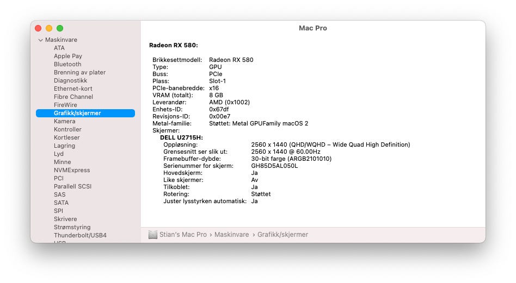Select Skrivere in the sidebar

[65, 219]
